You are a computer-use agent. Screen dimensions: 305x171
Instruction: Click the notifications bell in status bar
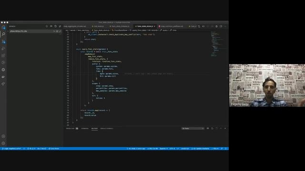tap(226, 149)
